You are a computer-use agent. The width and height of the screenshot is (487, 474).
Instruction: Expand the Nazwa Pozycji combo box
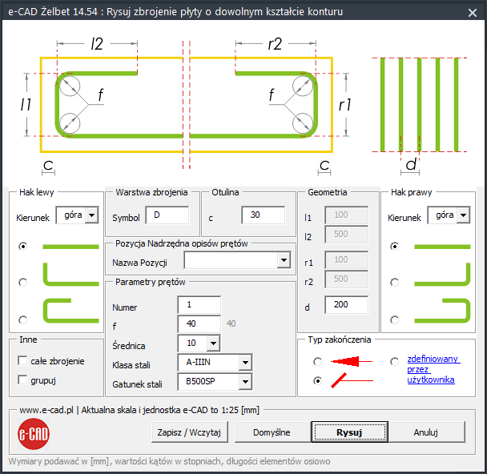click(x=284, y=260)
